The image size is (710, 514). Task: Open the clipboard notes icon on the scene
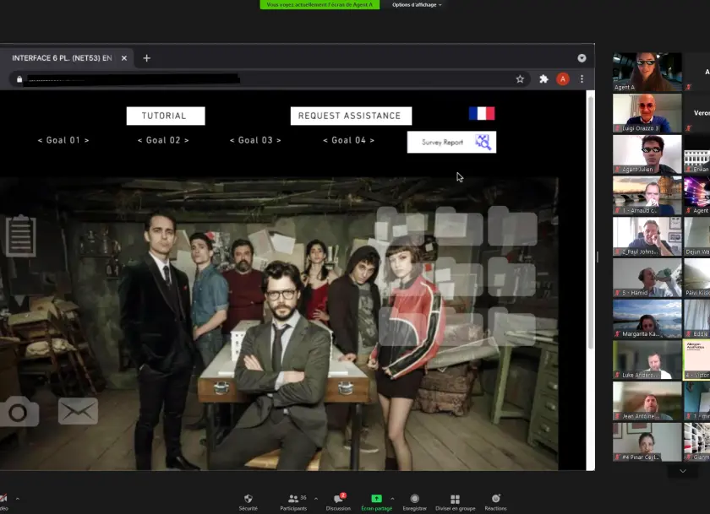(20, 235)
